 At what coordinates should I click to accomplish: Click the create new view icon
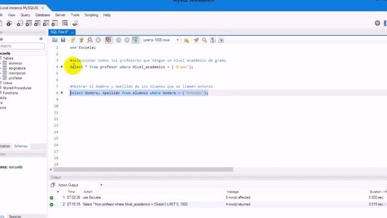[37, 24]
